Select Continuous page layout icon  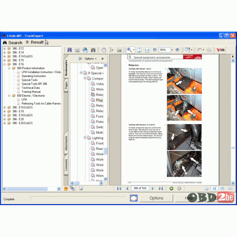(x=215, y=188)
